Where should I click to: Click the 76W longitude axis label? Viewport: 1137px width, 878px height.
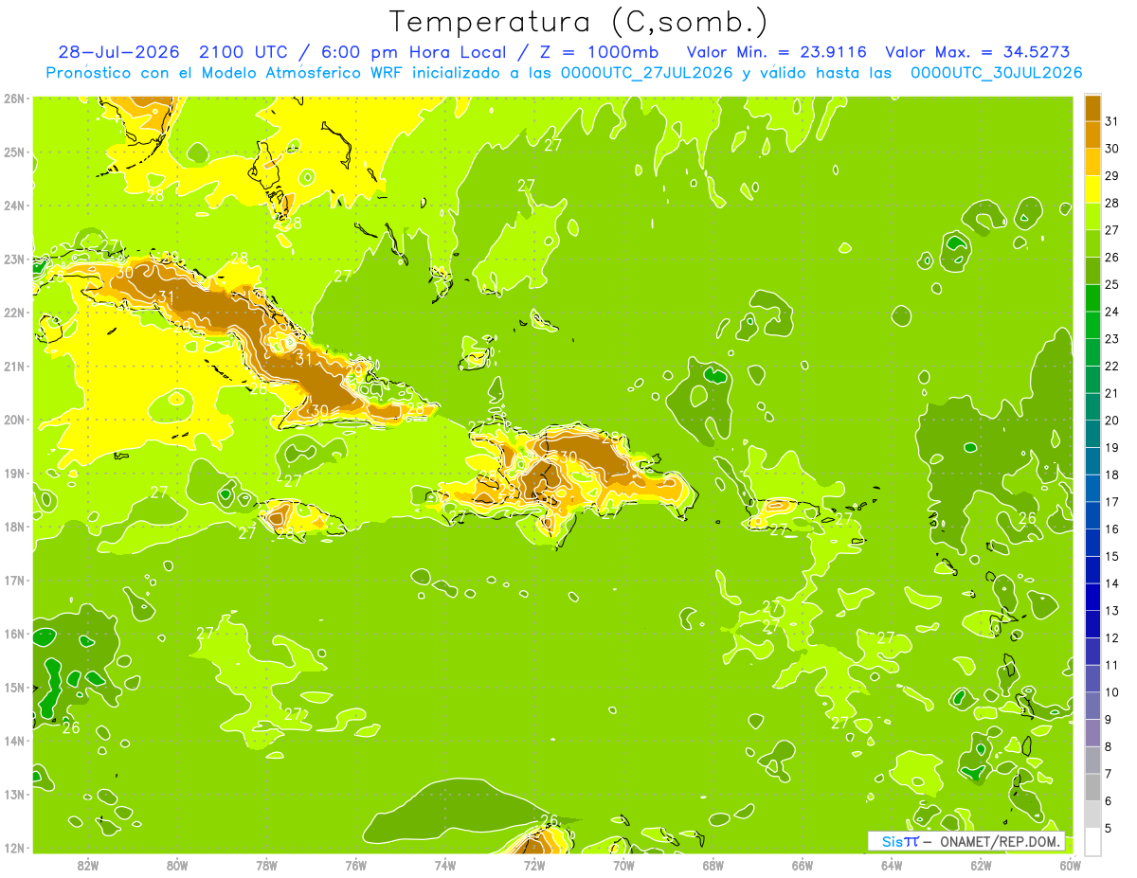355,865
